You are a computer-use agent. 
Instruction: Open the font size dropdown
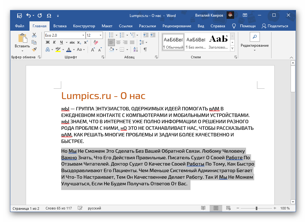(x=100, y=35)
